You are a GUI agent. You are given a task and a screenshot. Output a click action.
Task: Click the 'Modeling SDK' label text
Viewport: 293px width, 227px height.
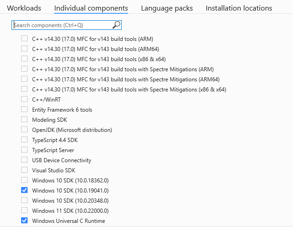[x=50, y=119]
